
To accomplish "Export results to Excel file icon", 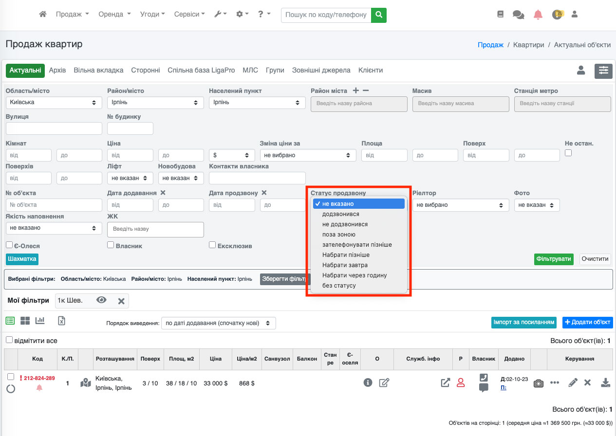I will point(61,321).
